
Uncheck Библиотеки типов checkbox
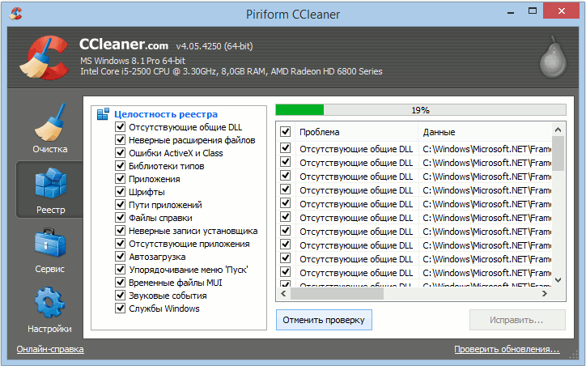click(120, 166)
